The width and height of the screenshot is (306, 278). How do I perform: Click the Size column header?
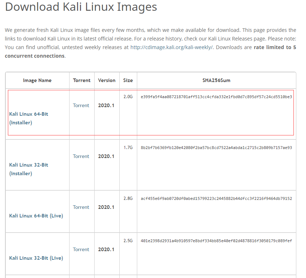pyautogui.click(x=128, y=80)
